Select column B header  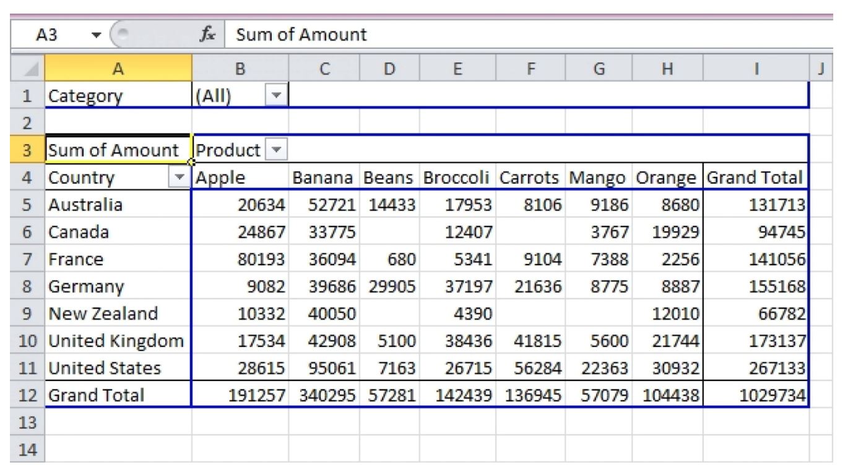pos(240,69)
